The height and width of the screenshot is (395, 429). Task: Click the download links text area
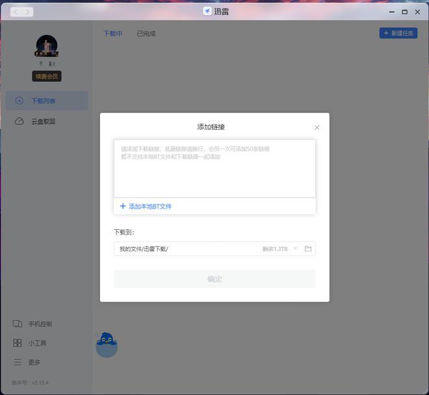coord(214,168)
